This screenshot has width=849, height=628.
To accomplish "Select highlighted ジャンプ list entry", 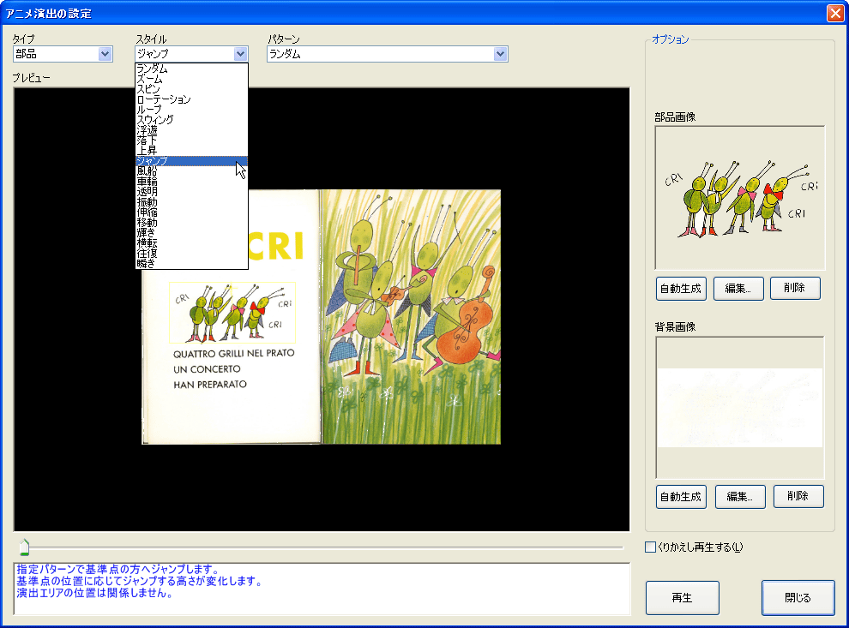I will [x=191, y=161].
